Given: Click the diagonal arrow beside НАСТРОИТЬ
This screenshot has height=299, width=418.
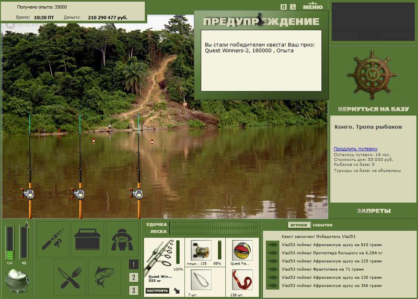Looking at the screenshot, I should tap(177, 291).
